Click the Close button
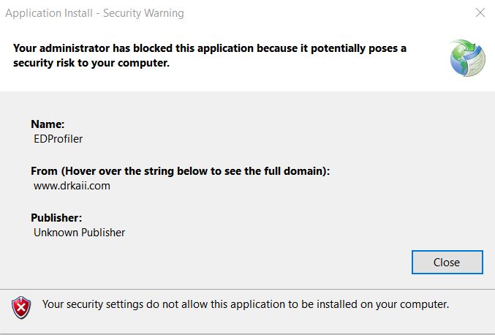 pyautogui.click(x=447, y=262)
